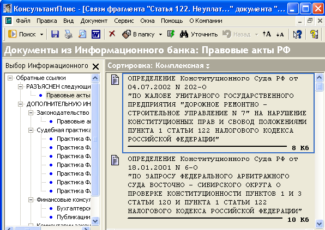Open the print preview magnifier icon
This screenshot has width=325, height=230.
tap(82, 34)
